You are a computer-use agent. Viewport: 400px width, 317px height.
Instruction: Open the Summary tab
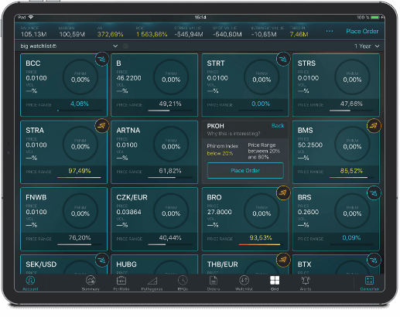[91, 283]
